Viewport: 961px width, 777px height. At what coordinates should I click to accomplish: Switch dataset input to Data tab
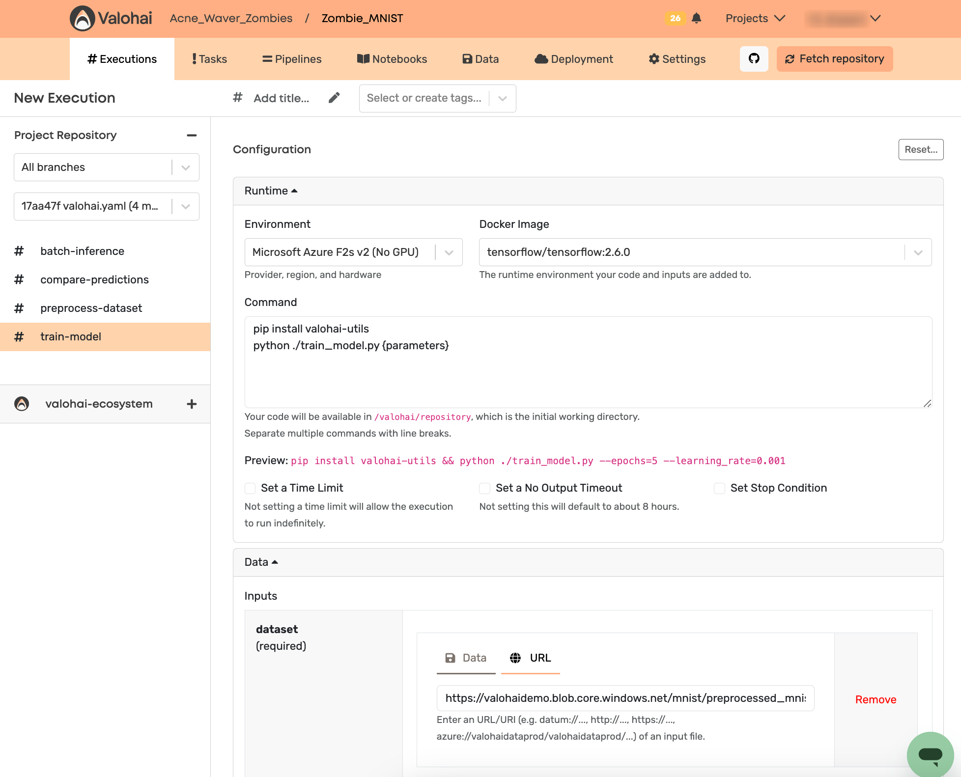[x=466, y=658]
